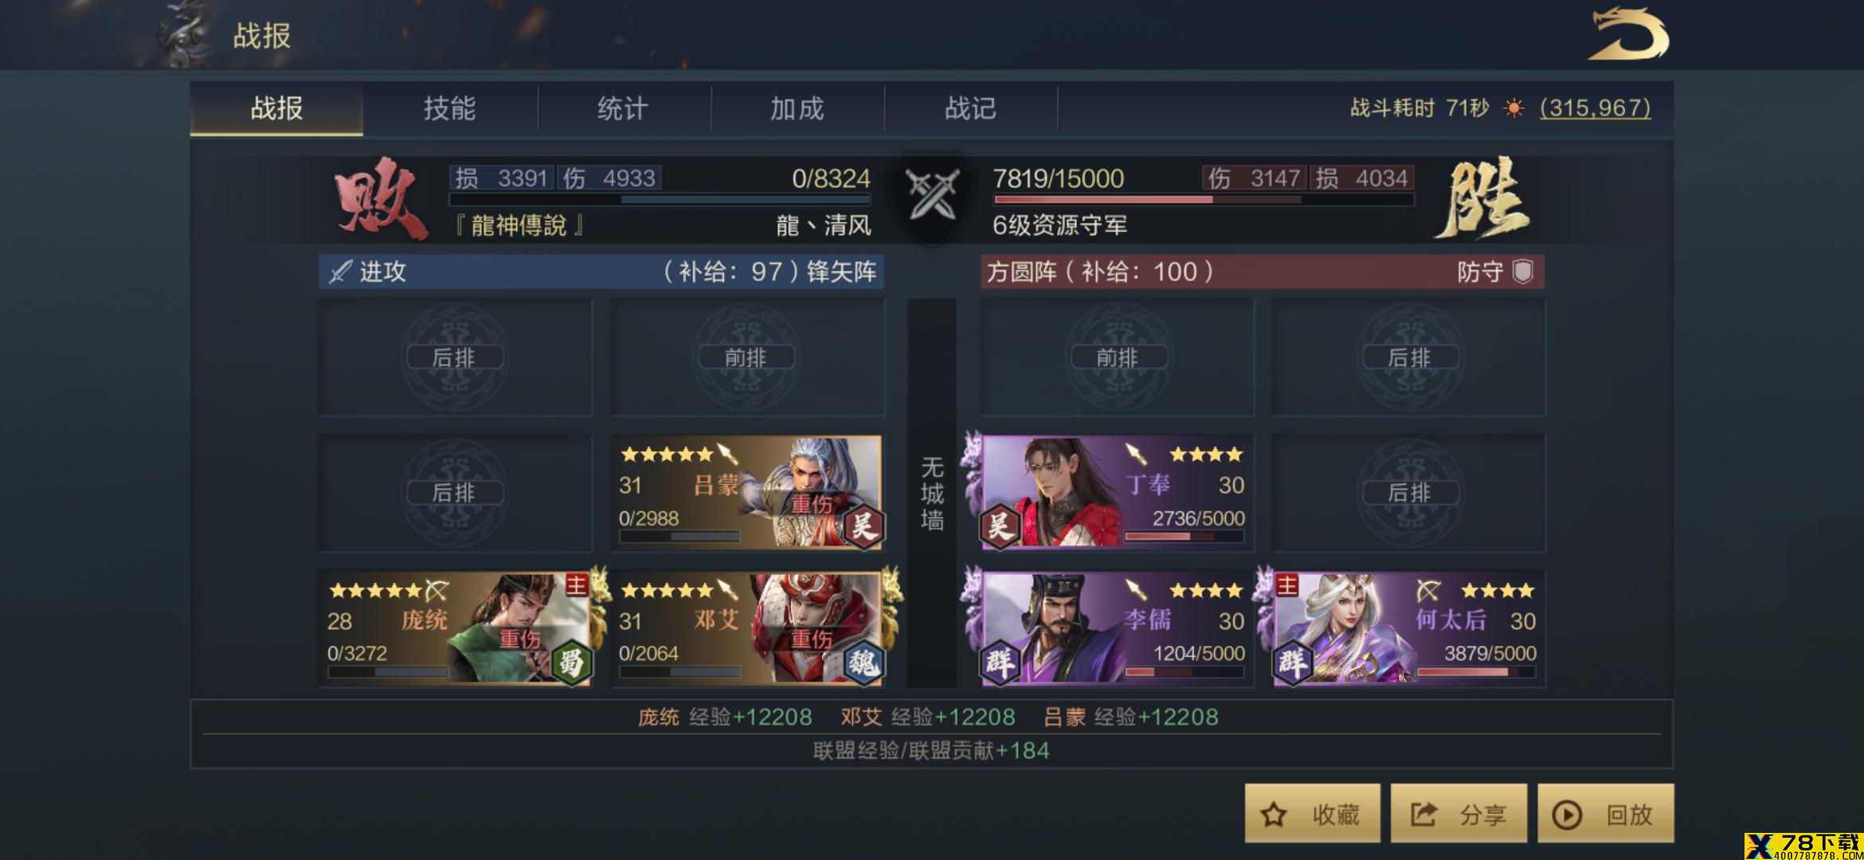
Task: Click the 群 faction badge on 何太后 card
Action: [1292, 662]
